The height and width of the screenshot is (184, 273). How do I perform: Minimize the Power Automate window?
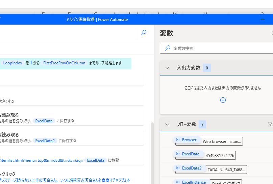pyautogui.click(x=263, y=19)
